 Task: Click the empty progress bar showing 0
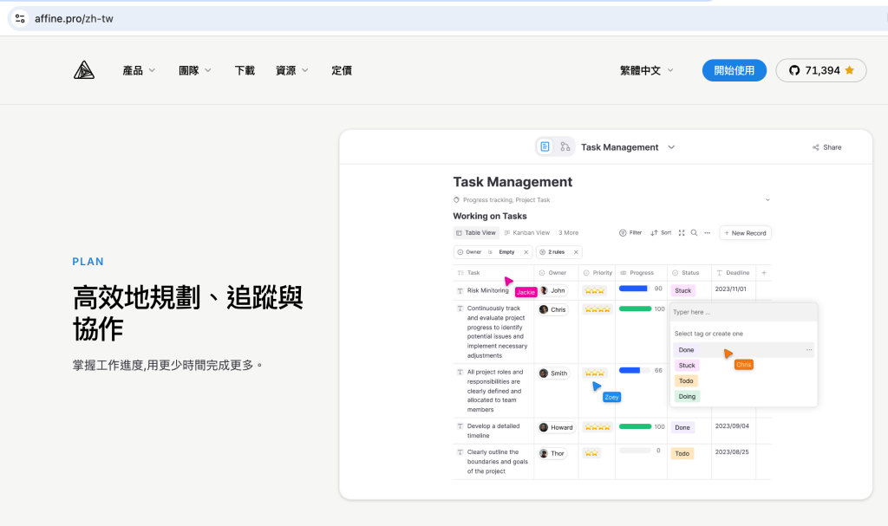(x=634, y=451)
